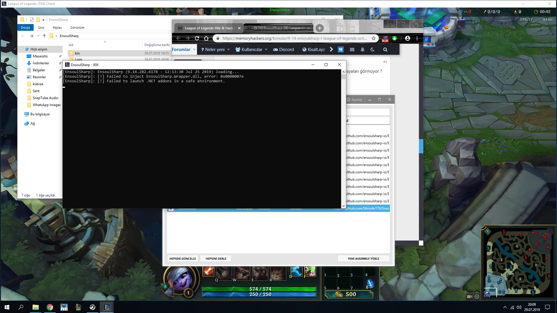Viewport: 557px width, 313px height.
Task: Open Windows Start menu
Action: [7, 307]
